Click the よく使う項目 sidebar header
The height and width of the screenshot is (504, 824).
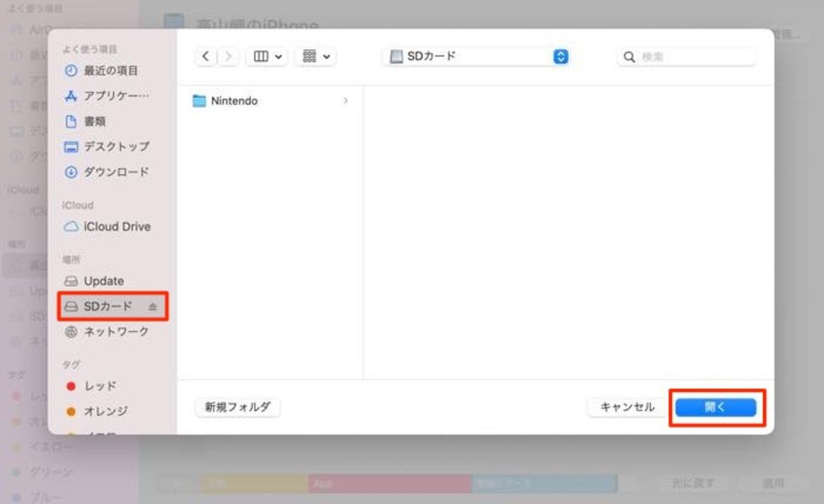click(x=90, y=49)
